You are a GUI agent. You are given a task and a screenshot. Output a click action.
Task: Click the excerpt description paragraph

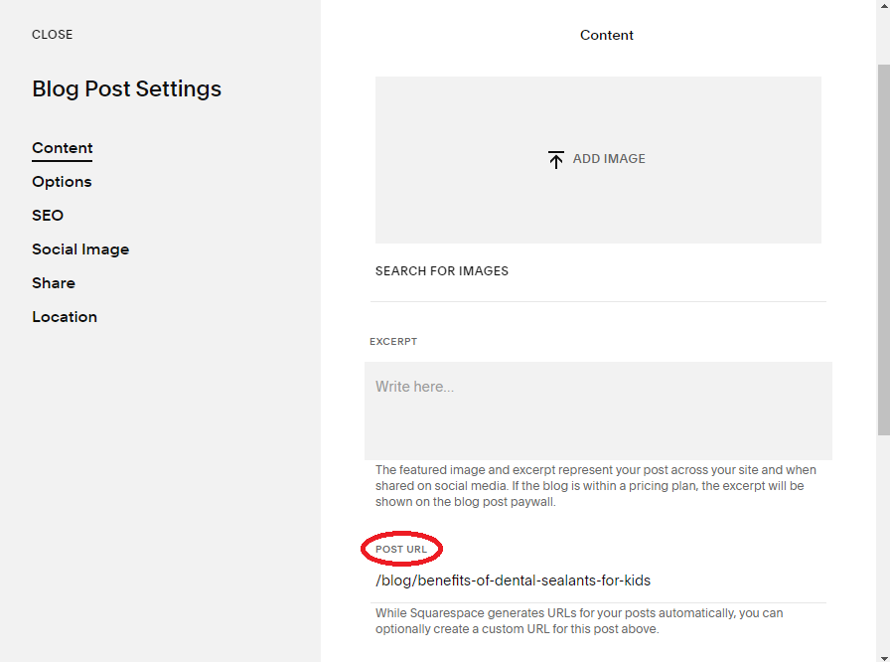point(595,486)
